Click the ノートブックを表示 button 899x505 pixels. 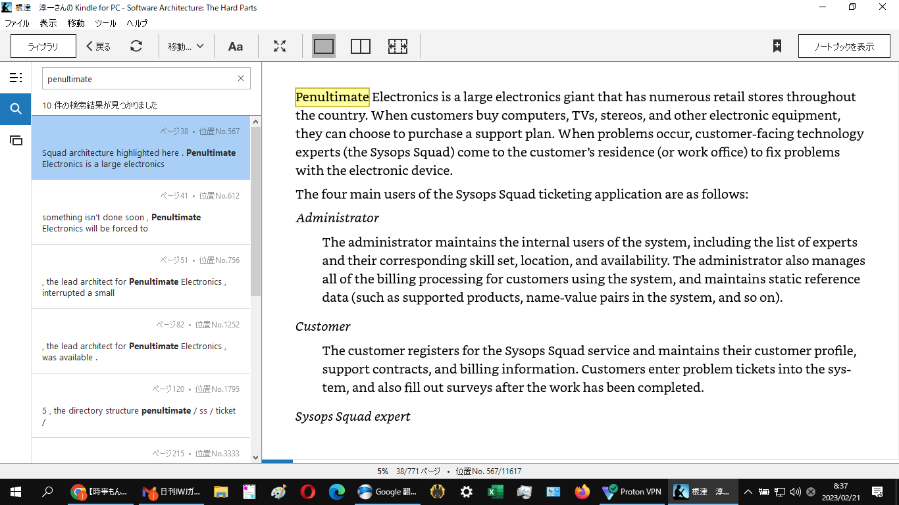[x=844, y=47]
